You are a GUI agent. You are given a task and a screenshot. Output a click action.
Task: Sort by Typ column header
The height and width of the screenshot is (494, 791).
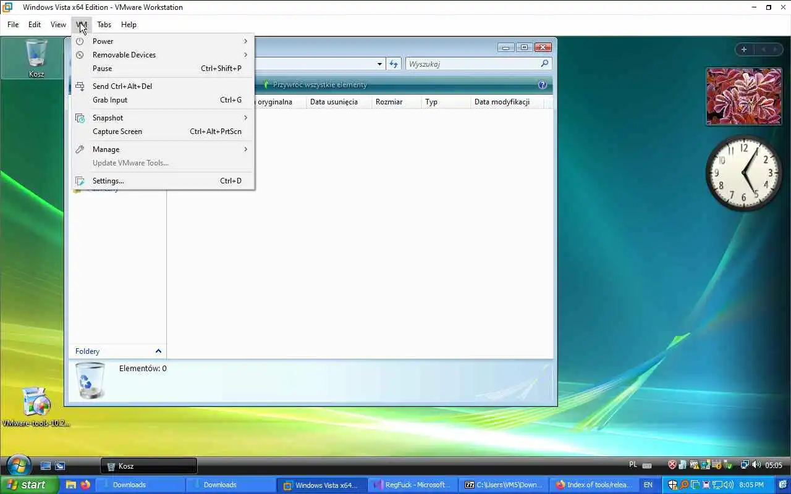pyautogui.click(x=446, y=102)
